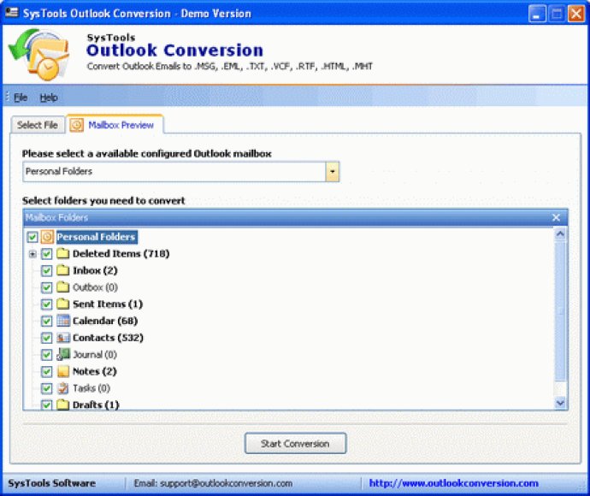Select the Tasks (0) label

click(x=91, y=388)
